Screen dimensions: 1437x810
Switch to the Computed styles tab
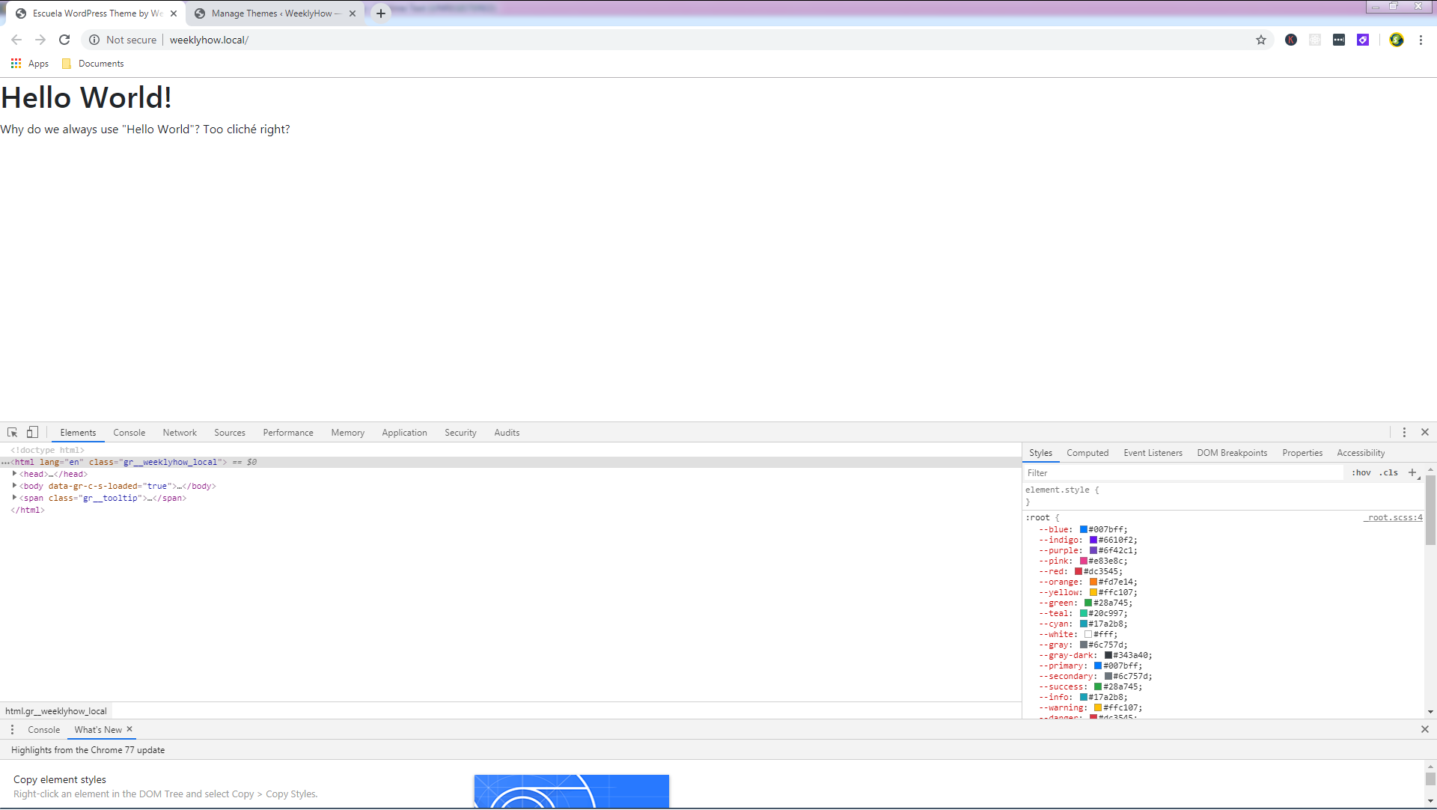point(1087,453)
